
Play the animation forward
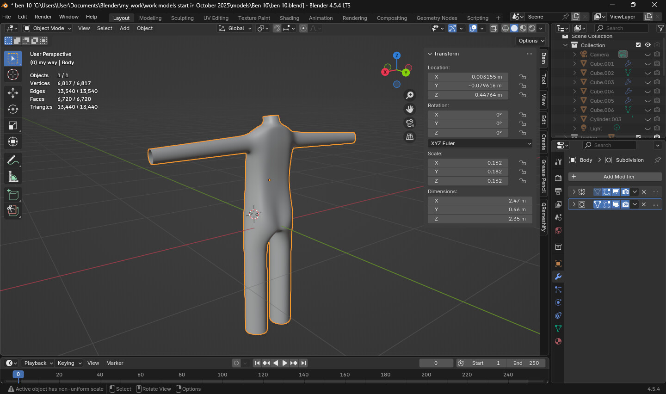285,363
